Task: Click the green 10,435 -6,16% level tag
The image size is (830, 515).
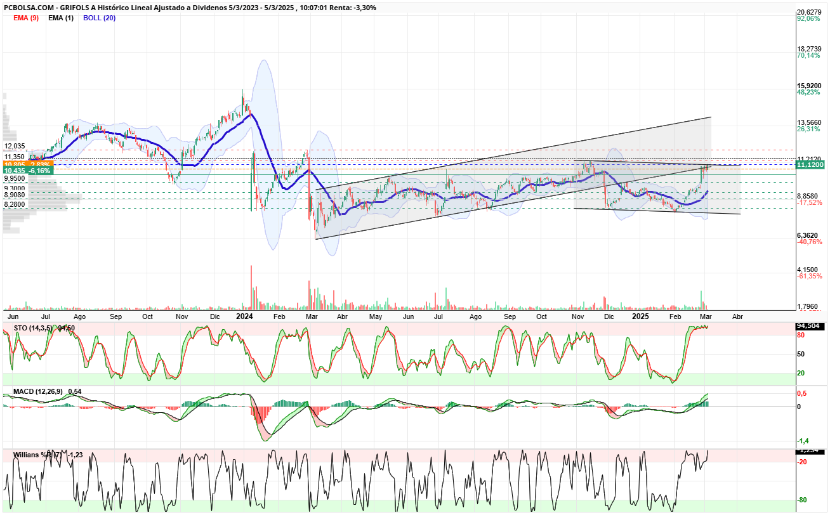Action: [29, 171]
